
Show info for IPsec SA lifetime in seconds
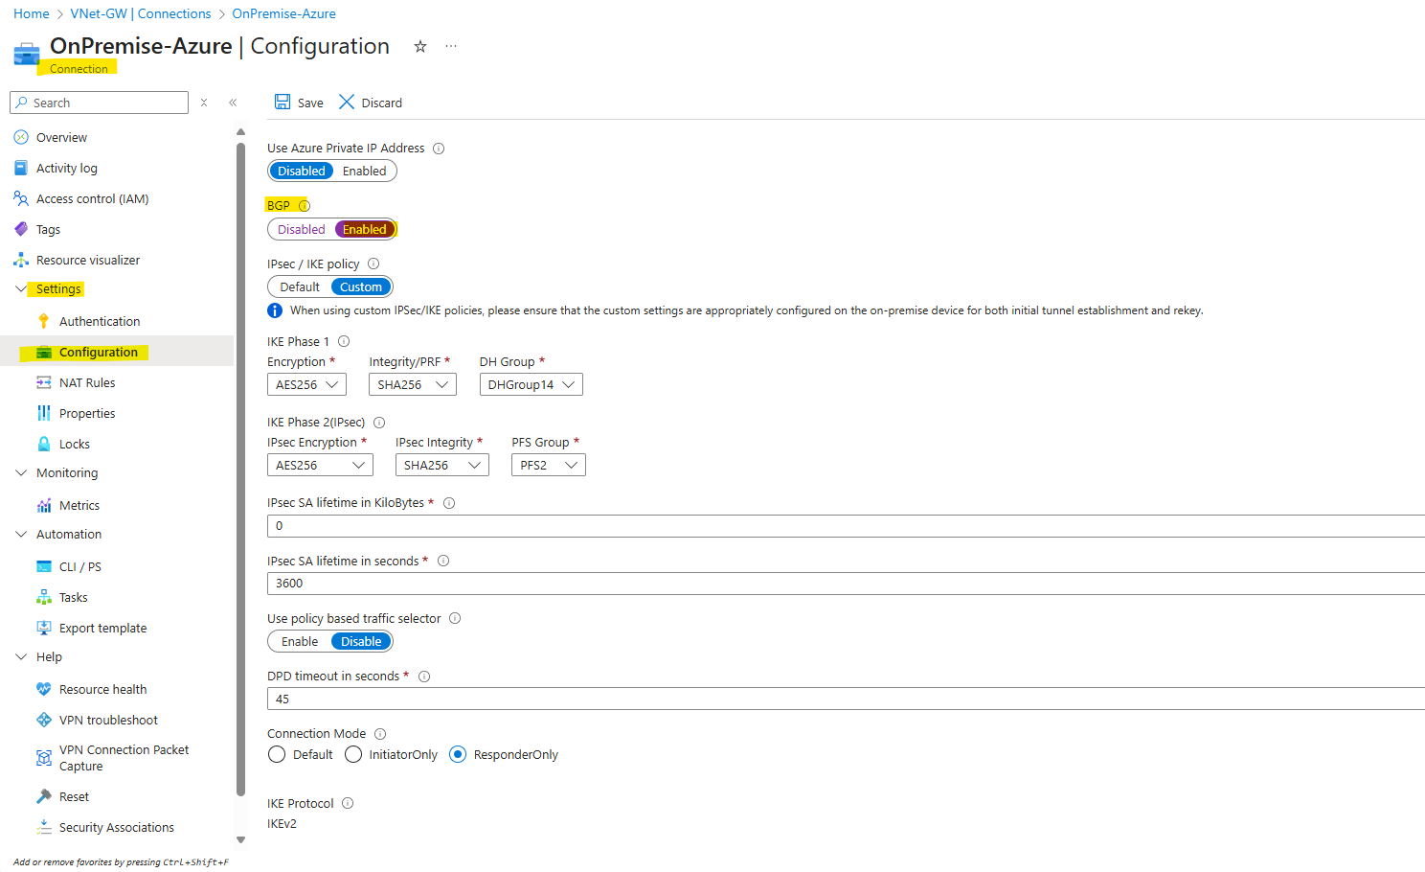point(443,562)
